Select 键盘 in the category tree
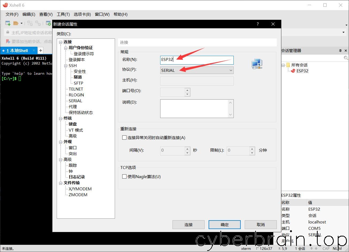 [73, 124]
